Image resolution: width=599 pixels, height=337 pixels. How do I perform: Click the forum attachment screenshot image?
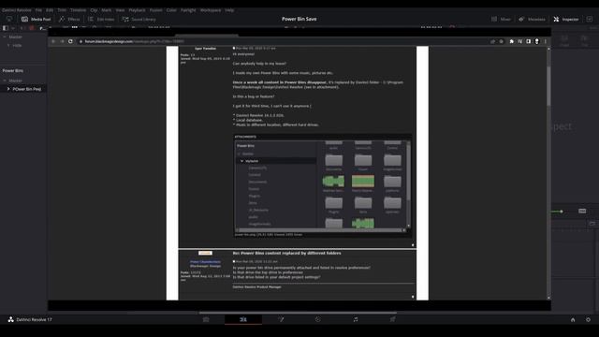(322, 186)
